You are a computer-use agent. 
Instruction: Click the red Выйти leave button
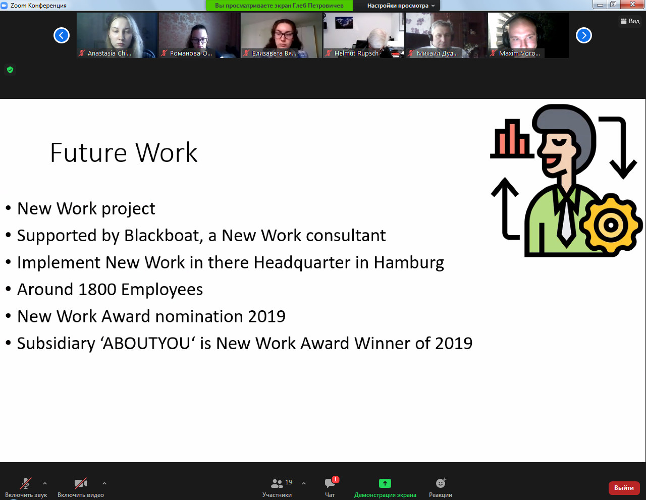click(x=624, y=488)
